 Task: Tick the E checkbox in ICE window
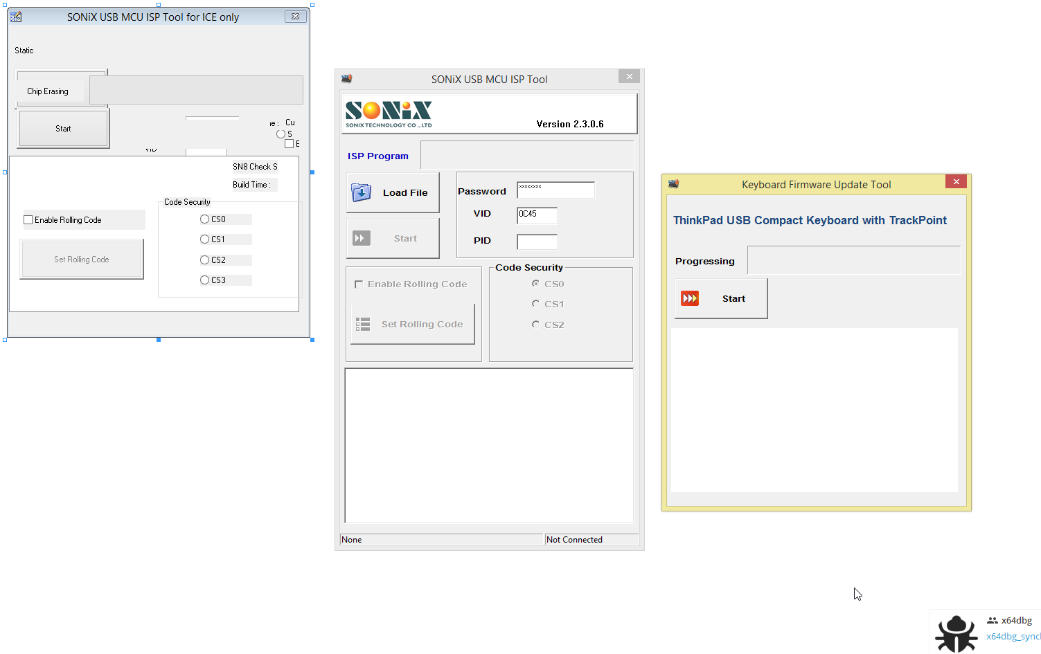pyautogui.click(x=290, y=144)
